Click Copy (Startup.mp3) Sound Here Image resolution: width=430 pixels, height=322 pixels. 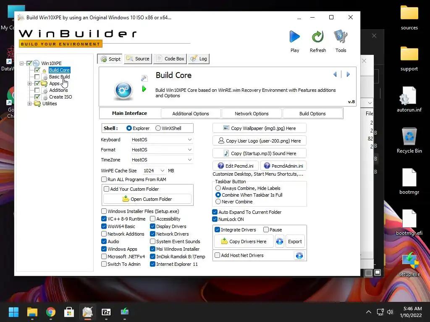pos(260,153)
